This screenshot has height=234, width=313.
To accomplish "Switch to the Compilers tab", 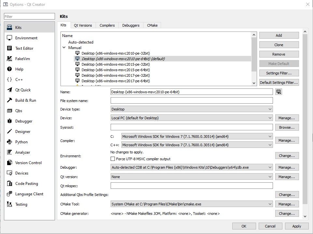I will pyautogui.click(x=107, y=25).
